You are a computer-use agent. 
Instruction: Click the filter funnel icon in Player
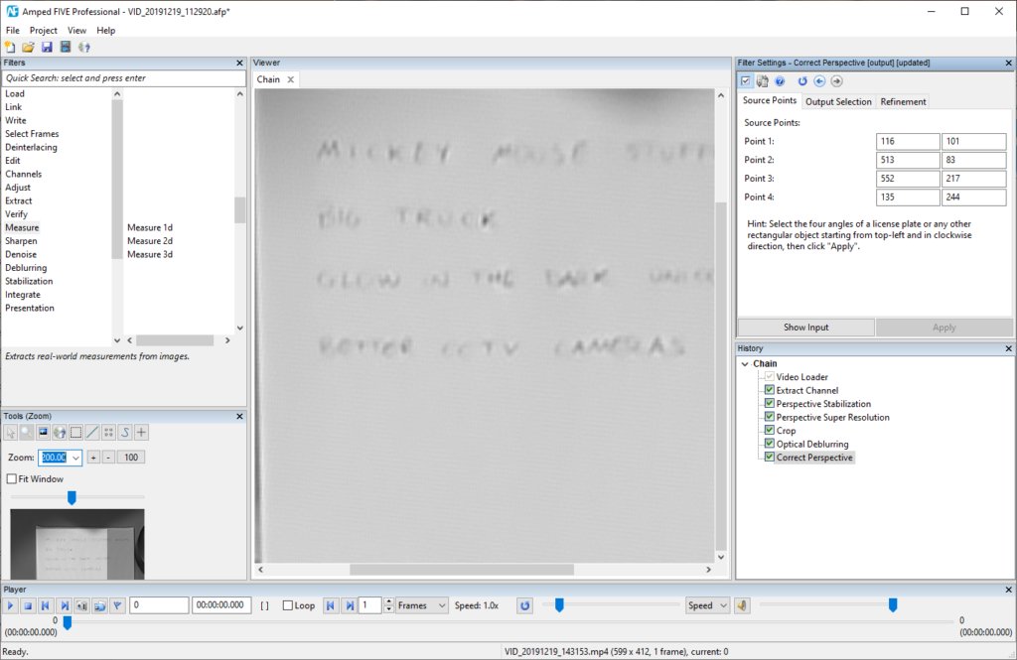(117, 605)
